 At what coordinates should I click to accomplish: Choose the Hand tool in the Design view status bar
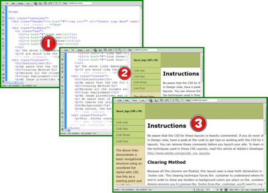tap(198, 190)
